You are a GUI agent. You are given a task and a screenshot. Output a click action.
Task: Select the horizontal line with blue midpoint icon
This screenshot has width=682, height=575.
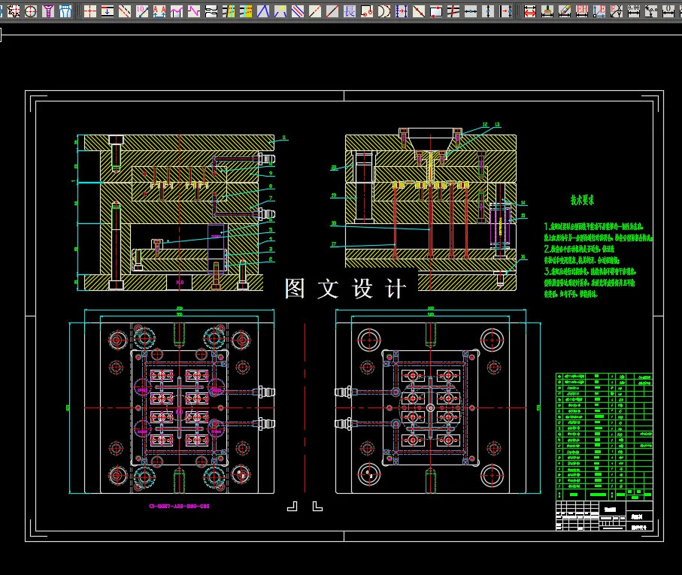(470, 11)
